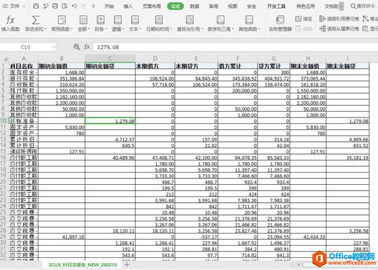This screenshot has width=378, height=270.
Task: Expand the quick access toolbar customize arrow
Action: pos(93,6)
